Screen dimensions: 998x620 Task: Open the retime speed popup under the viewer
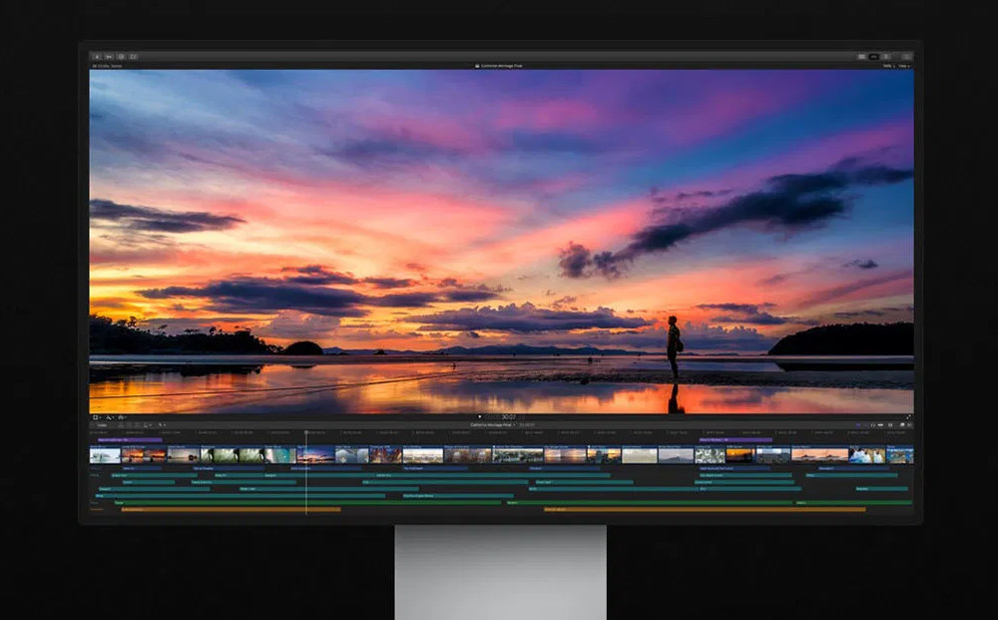pos(120,417)
